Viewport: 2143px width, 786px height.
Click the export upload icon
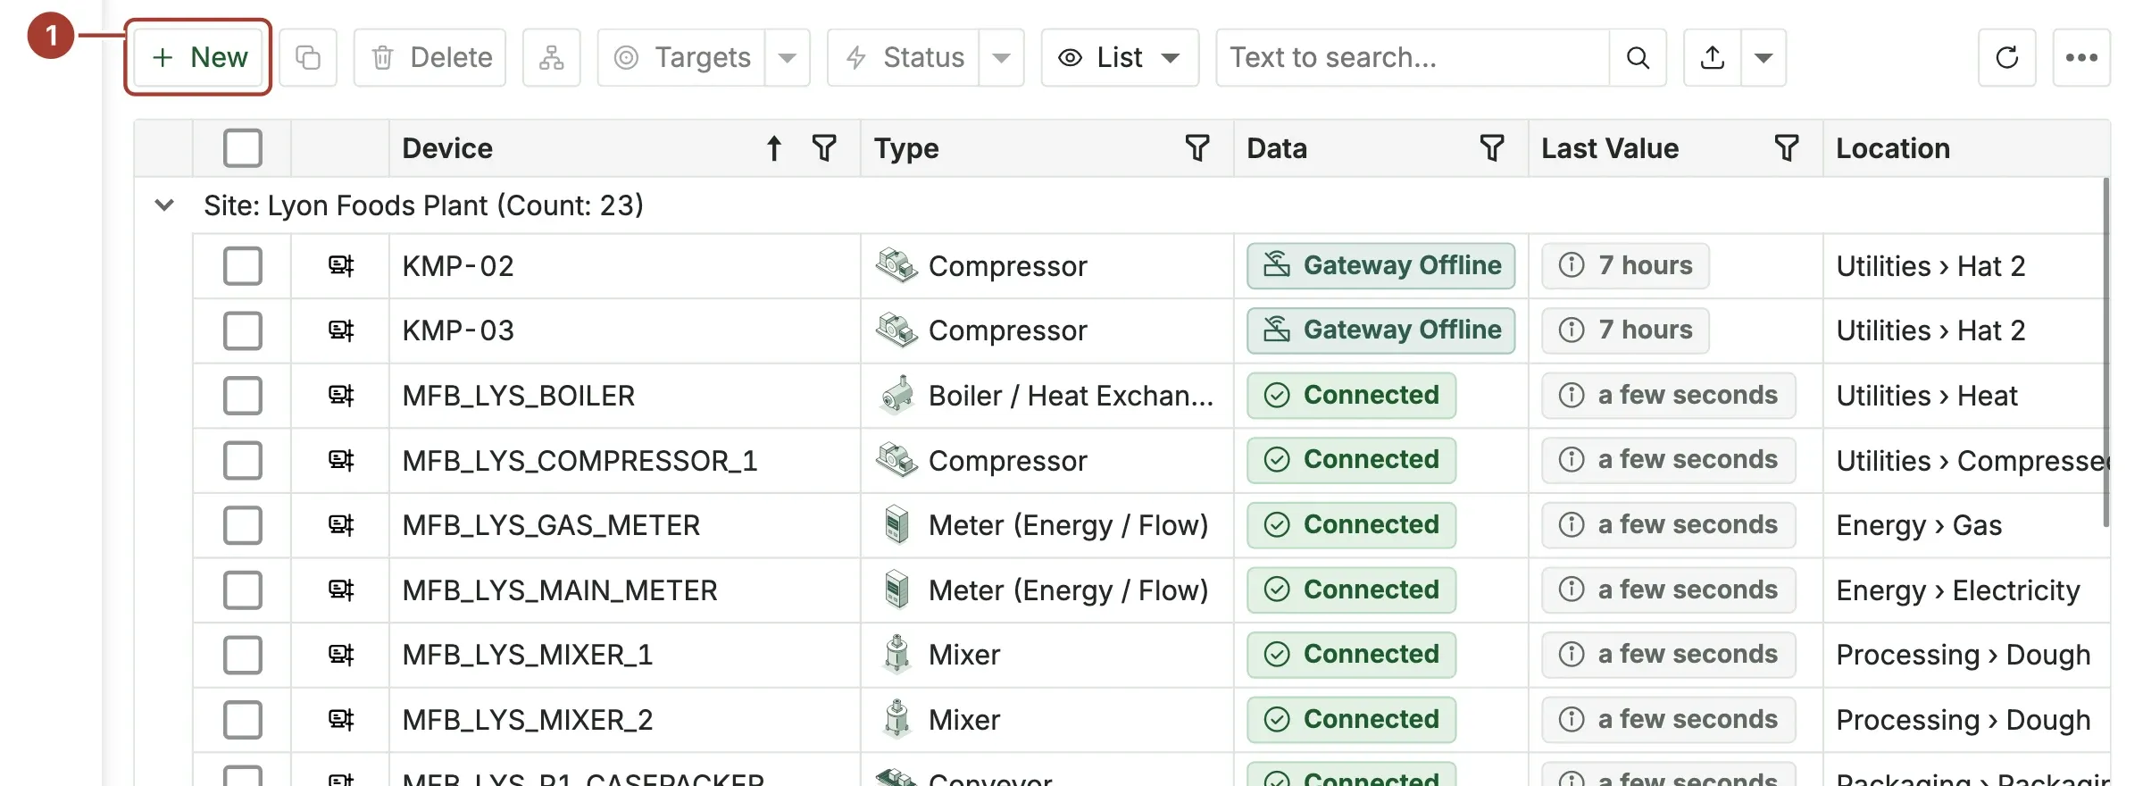click(1712, 57)
